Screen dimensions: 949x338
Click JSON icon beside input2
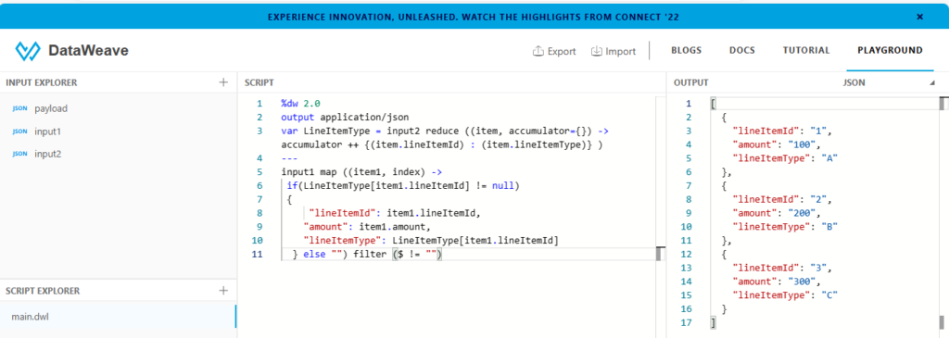point(20,155)
